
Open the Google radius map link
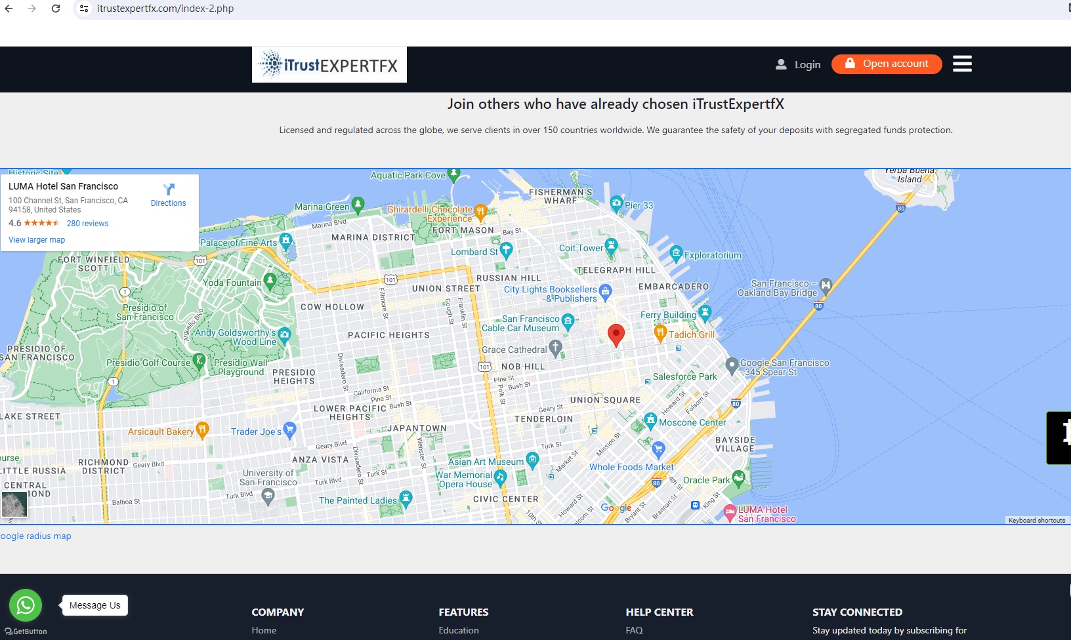[x=35, y=536]
